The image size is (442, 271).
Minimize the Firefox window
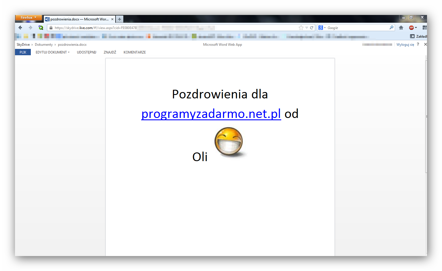[404, 18]
